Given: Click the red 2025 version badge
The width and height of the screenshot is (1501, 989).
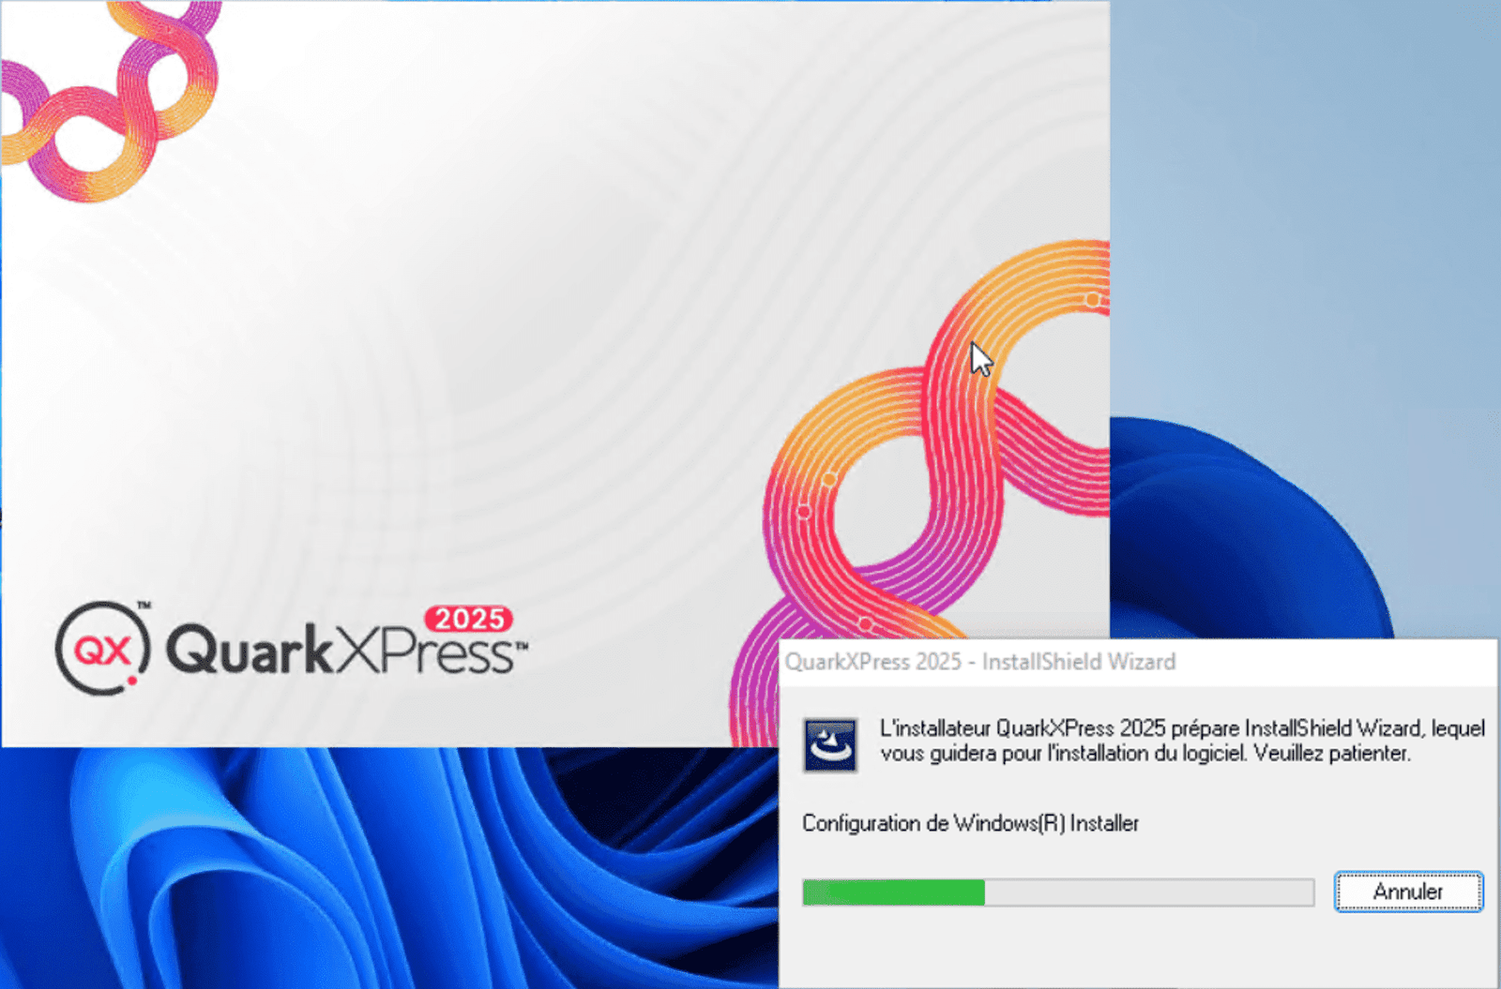Looking at the screenshot, I should coord(469,620).
